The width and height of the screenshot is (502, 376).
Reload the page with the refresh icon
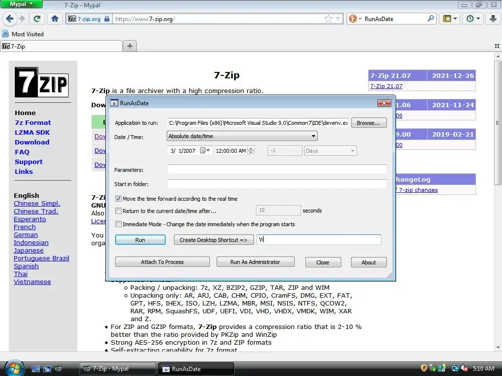[37, 19]
